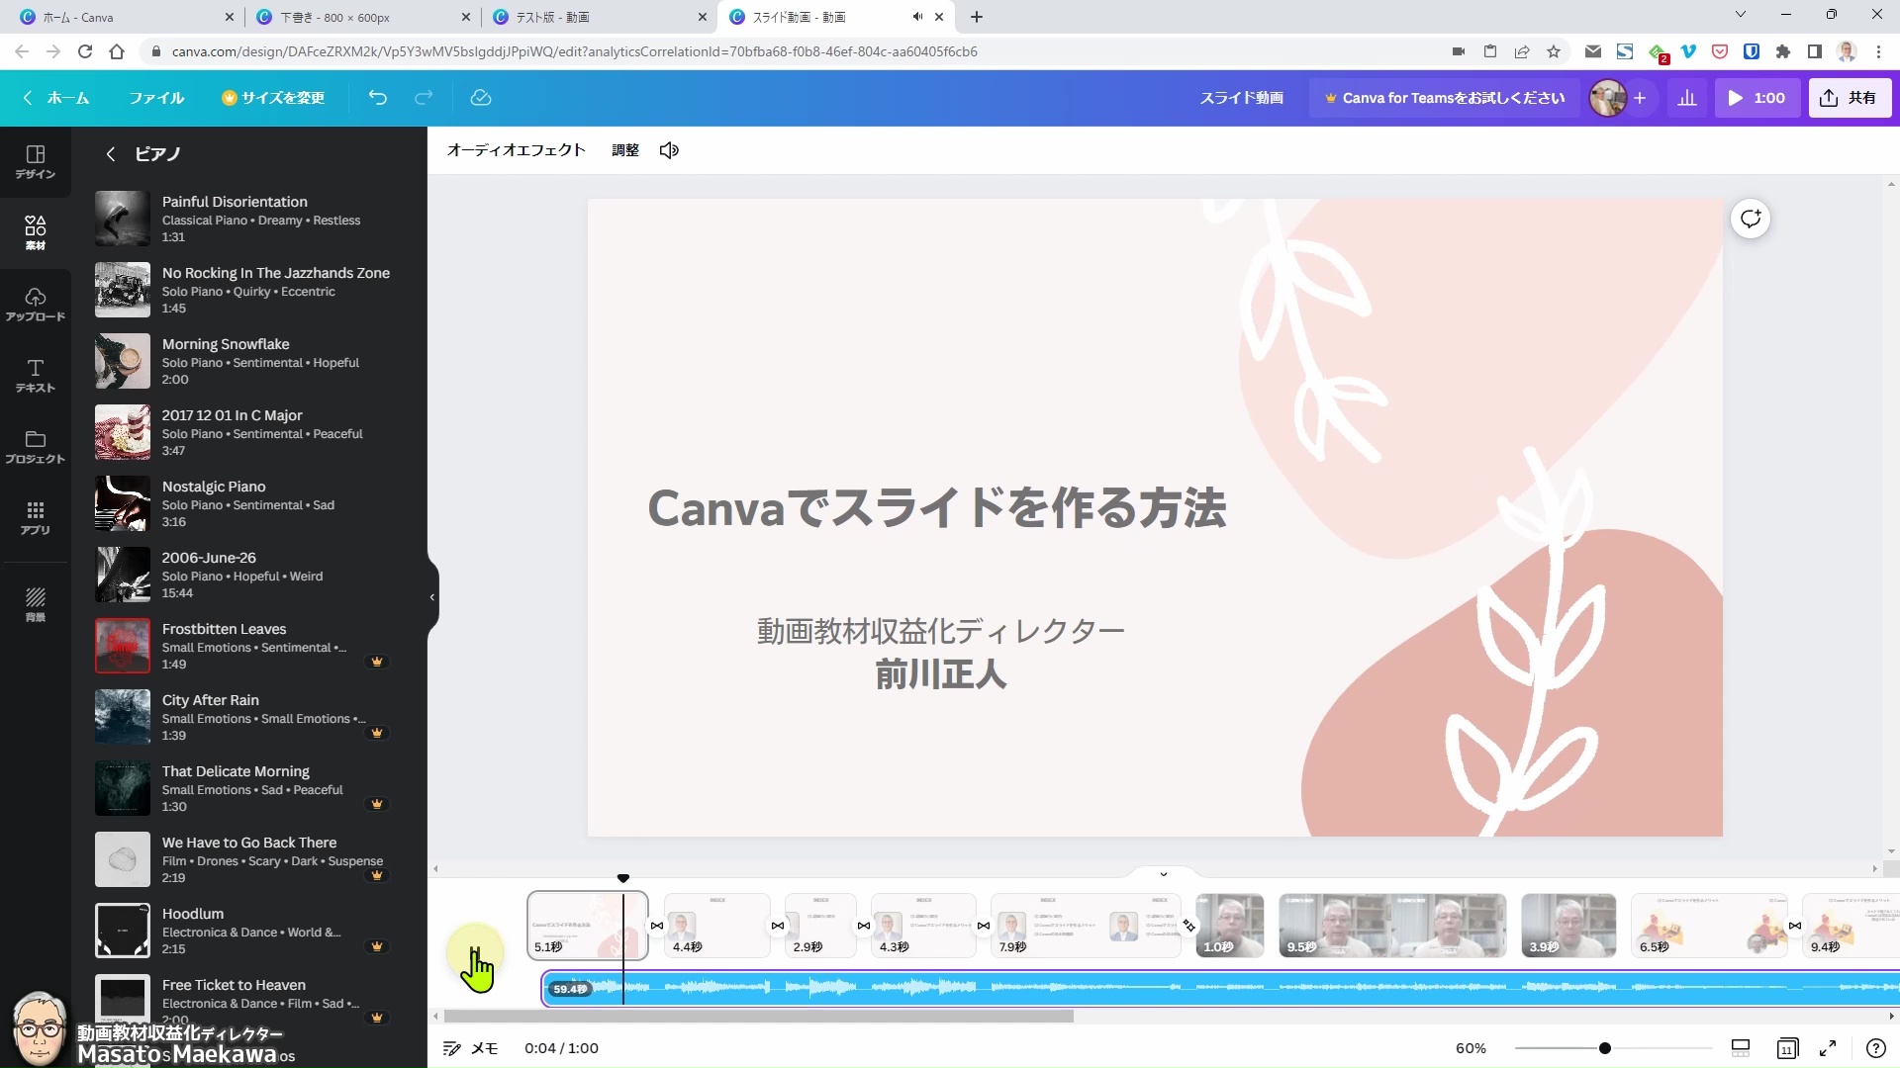Click the redo arrow in top bar
The image size is (1900, 1068).
pos(424,98)
